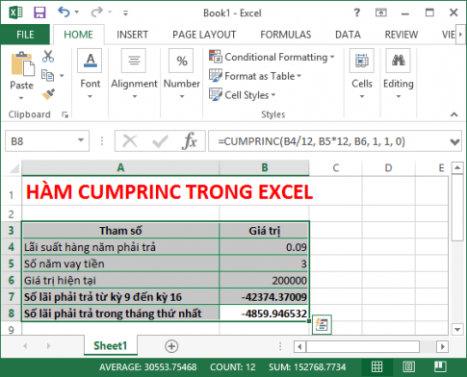
Task: Click the Save icon in quick access toolbar
Action: (39, 13)
